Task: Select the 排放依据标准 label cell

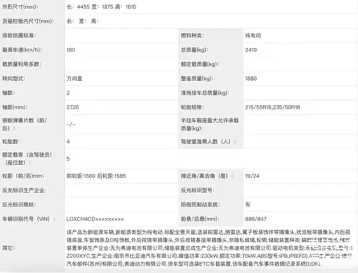Action: [x=19, y=35]
